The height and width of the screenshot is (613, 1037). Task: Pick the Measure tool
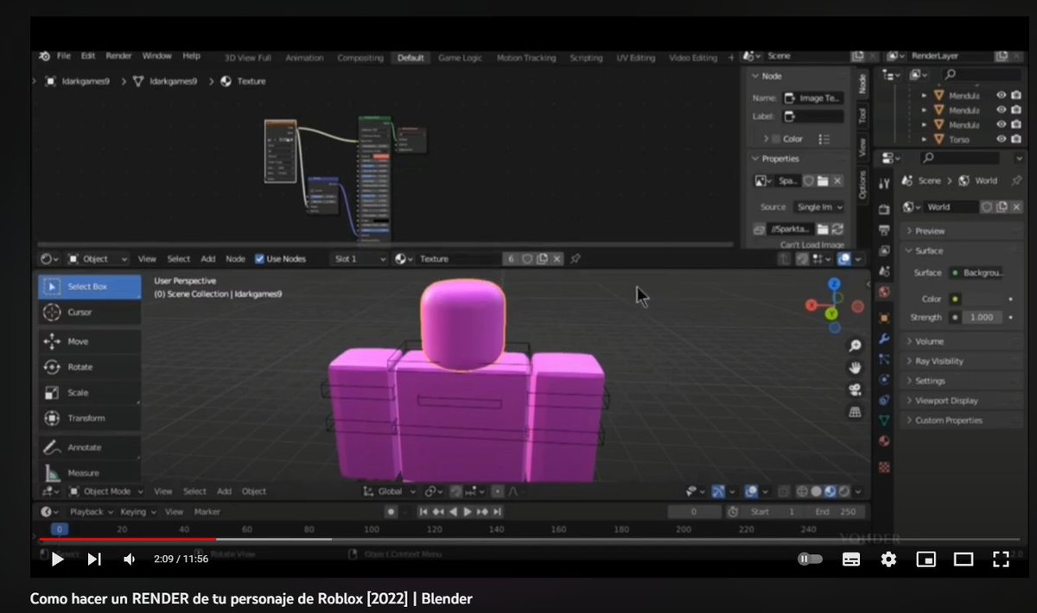point(89,472)
